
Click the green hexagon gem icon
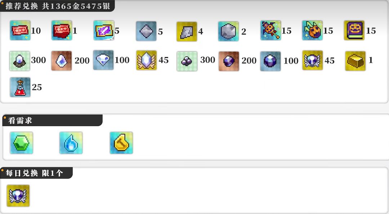(x=21, y=143)
